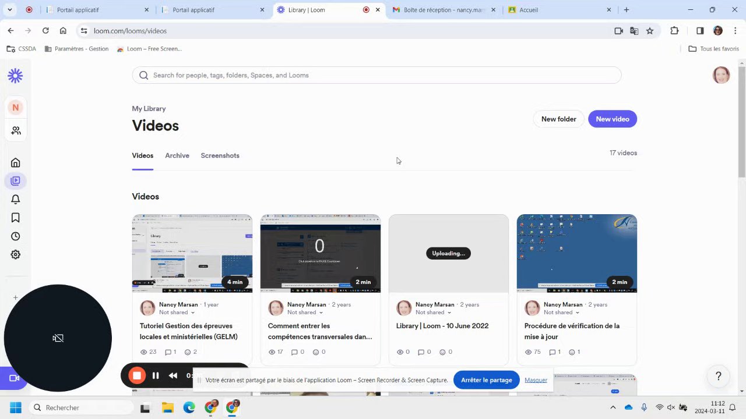Image resolution: width=746 pixels, height=419 pixels.
Task: Open Microsoft Edge from taskbar
Action: pyautogui.click(x=189, y=407)
